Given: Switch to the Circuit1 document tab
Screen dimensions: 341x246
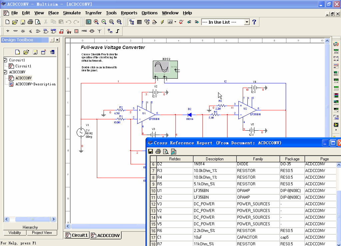Looking at the screenshot, I should pyautogui.click(x=77, y=235).
